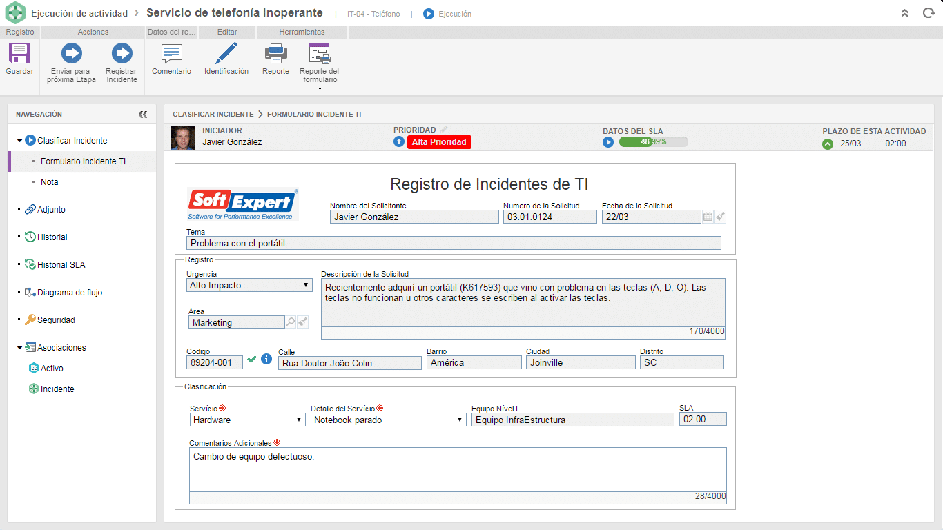Open the Adjunto section
This screenshot has width=943, height=530.
tap(45, 210)
